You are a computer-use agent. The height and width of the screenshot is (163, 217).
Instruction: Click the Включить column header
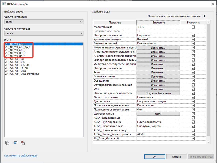193,22
